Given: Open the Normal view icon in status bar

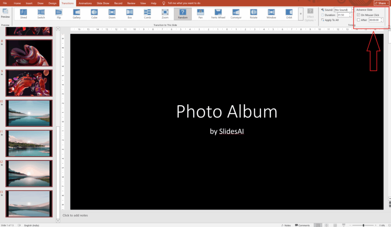Looking at the screenshot, I should (x=318, y=225).
